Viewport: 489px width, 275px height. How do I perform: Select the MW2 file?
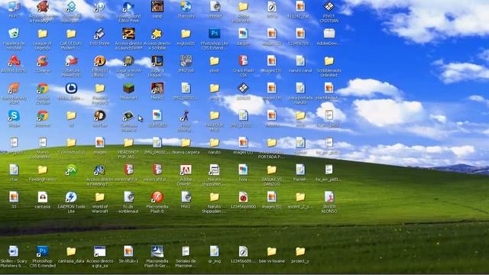(186, 197)
